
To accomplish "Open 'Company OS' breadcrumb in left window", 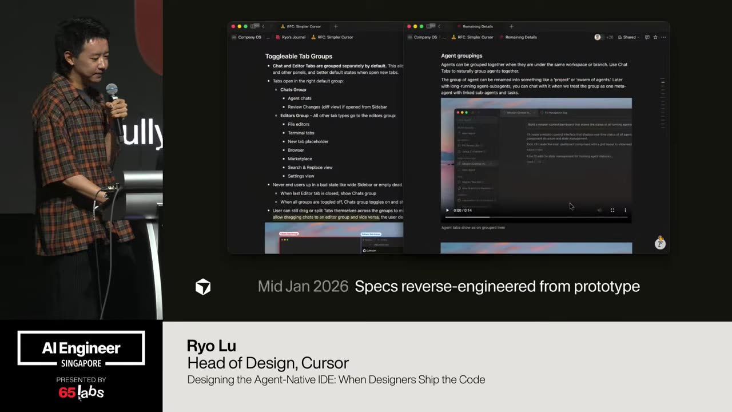I will 246,37.
